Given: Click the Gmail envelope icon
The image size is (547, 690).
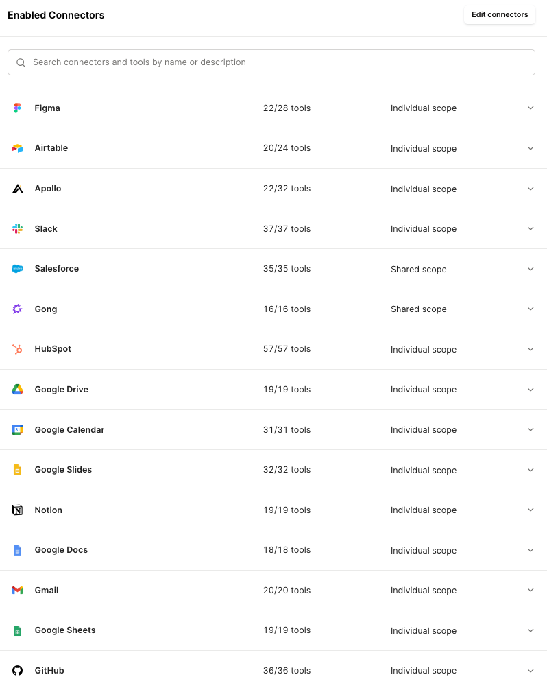Looking at the screenshot, I should tap(17, 590).
